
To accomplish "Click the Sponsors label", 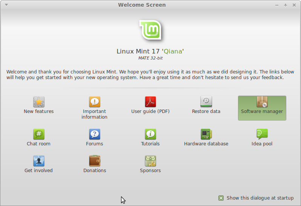I will [150, 170].
